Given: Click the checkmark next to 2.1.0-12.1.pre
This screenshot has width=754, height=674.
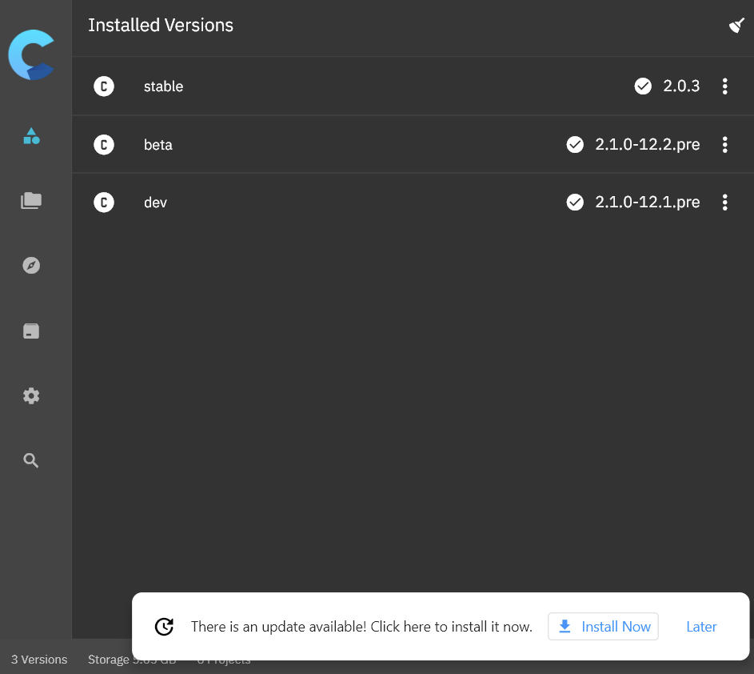Looking at the screenshot, I should point(575,203).
